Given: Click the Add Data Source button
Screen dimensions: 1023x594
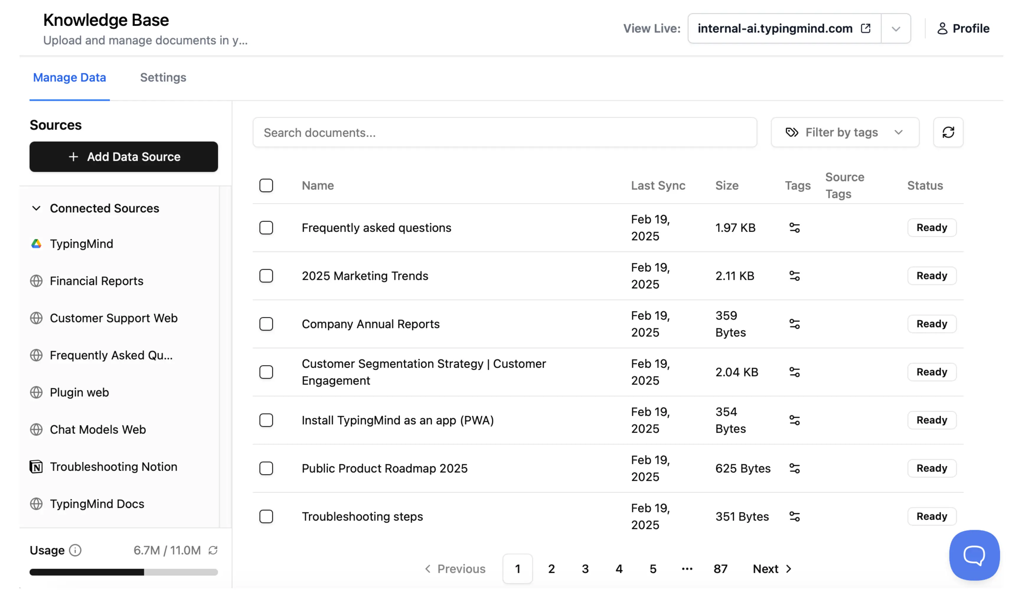Looking at the screenshot, I should (x=124, y=157).
